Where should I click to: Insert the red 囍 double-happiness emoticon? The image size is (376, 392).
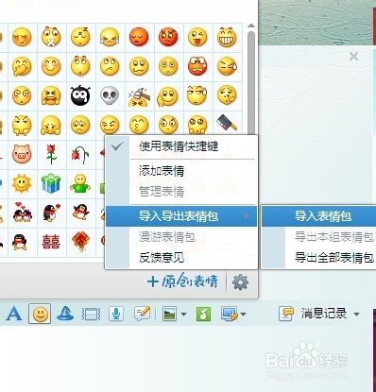click(51, 242)
